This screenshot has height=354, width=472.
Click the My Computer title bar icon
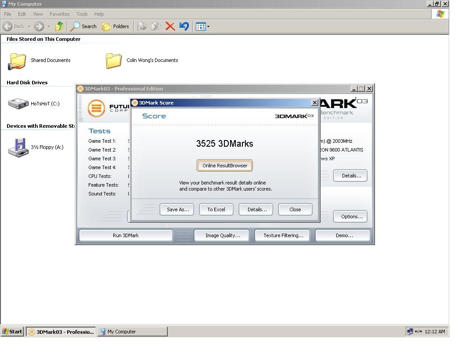4,4
